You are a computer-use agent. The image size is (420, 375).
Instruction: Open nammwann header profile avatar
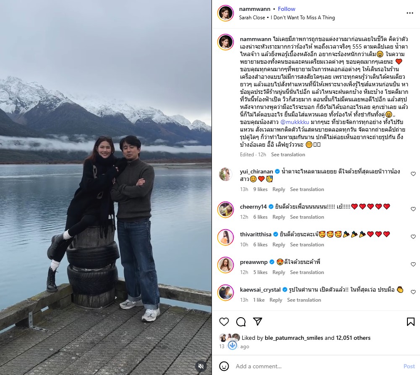[x=226, y=13]
